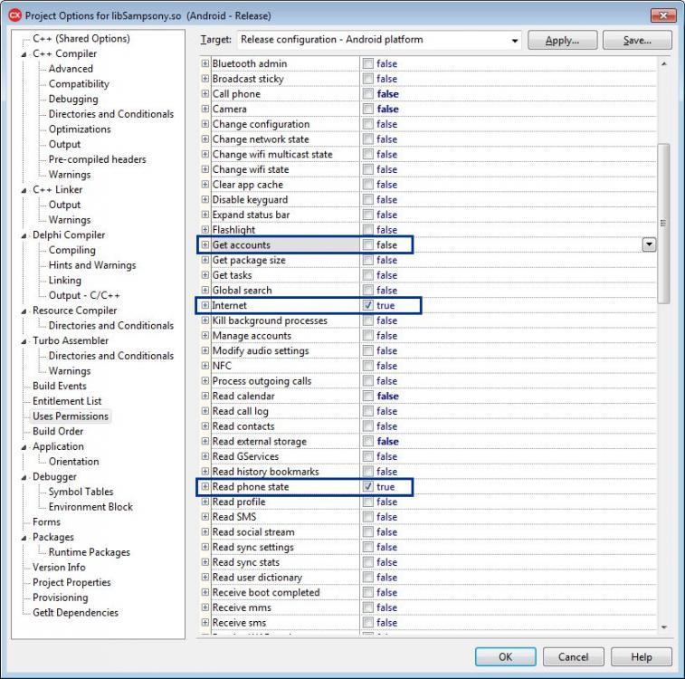Image resolution: width=685 pixels, height=679 pixels.
Task: Enable the Read external storage checkbox
Action: pos(368,441)
